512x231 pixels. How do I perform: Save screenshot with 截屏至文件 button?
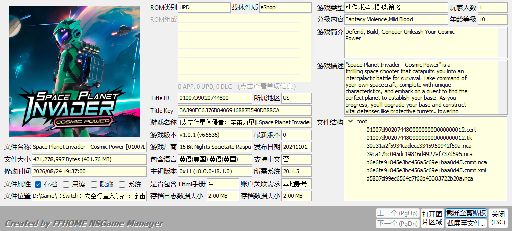[x=466, y=223]
